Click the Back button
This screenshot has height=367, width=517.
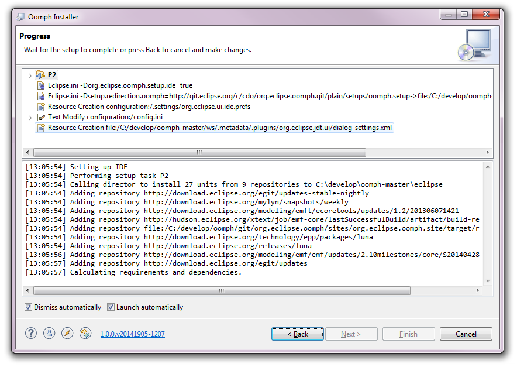(x=298, y=334)
